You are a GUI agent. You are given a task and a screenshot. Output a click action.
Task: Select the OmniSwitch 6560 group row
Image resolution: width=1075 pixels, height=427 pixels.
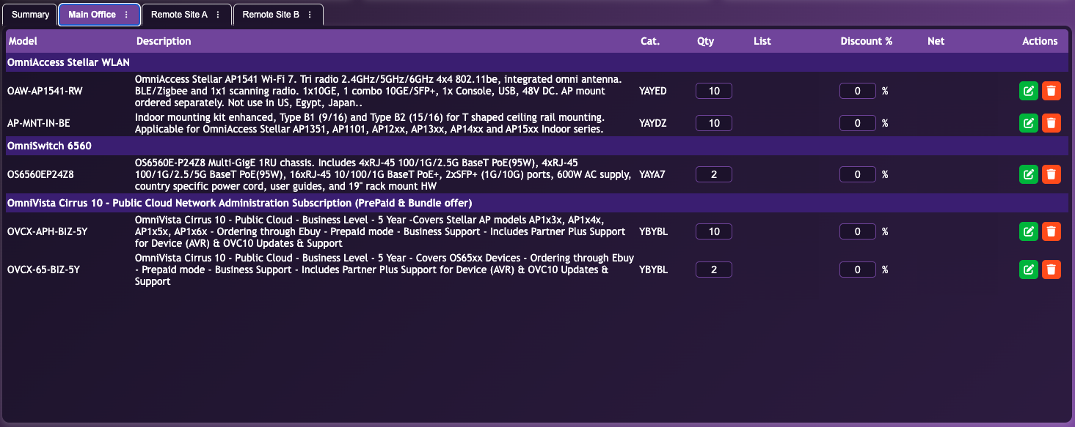tap(537, 146)
